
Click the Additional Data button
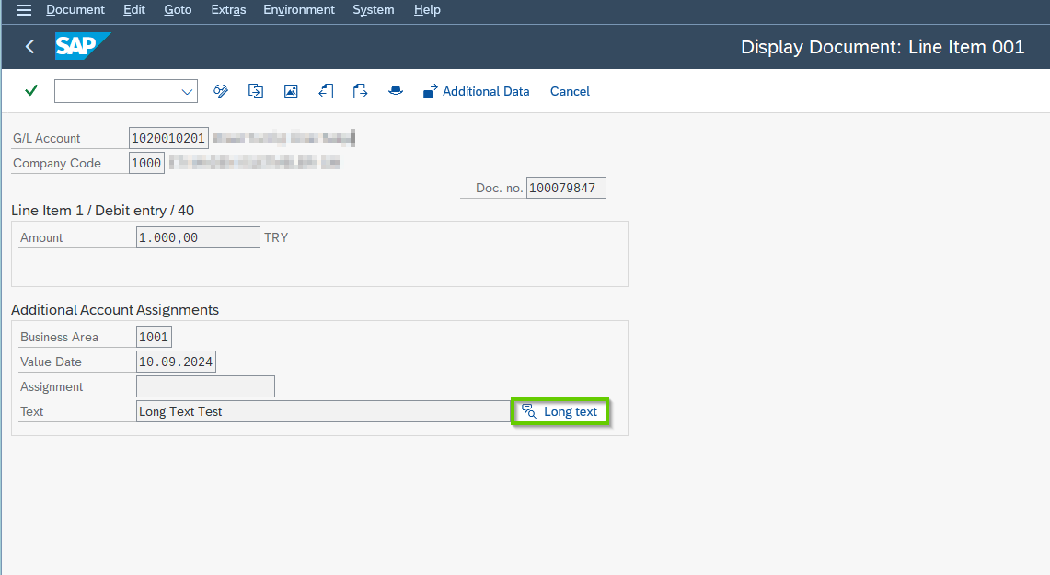coord(477,91)
